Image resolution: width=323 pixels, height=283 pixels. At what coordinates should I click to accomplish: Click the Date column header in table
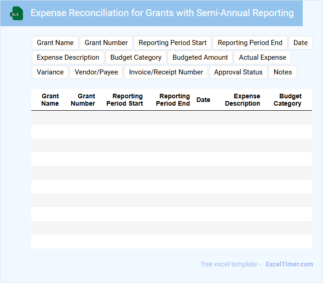[203, 100]
